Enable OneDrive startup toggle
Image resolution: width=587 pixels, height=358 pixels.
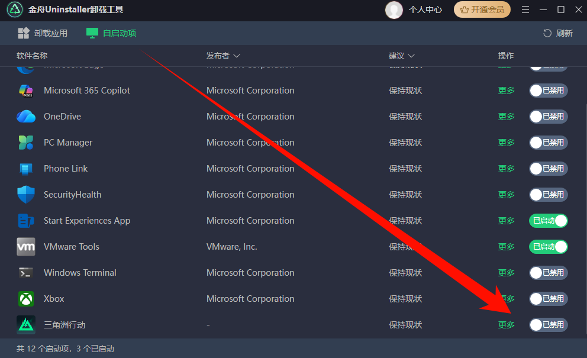(548, 117)
